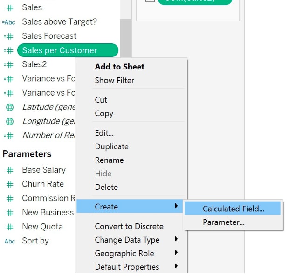Screen dimensions: 289x278
Task: Choose Duplicate from the context menu
Action: (111, 146)
